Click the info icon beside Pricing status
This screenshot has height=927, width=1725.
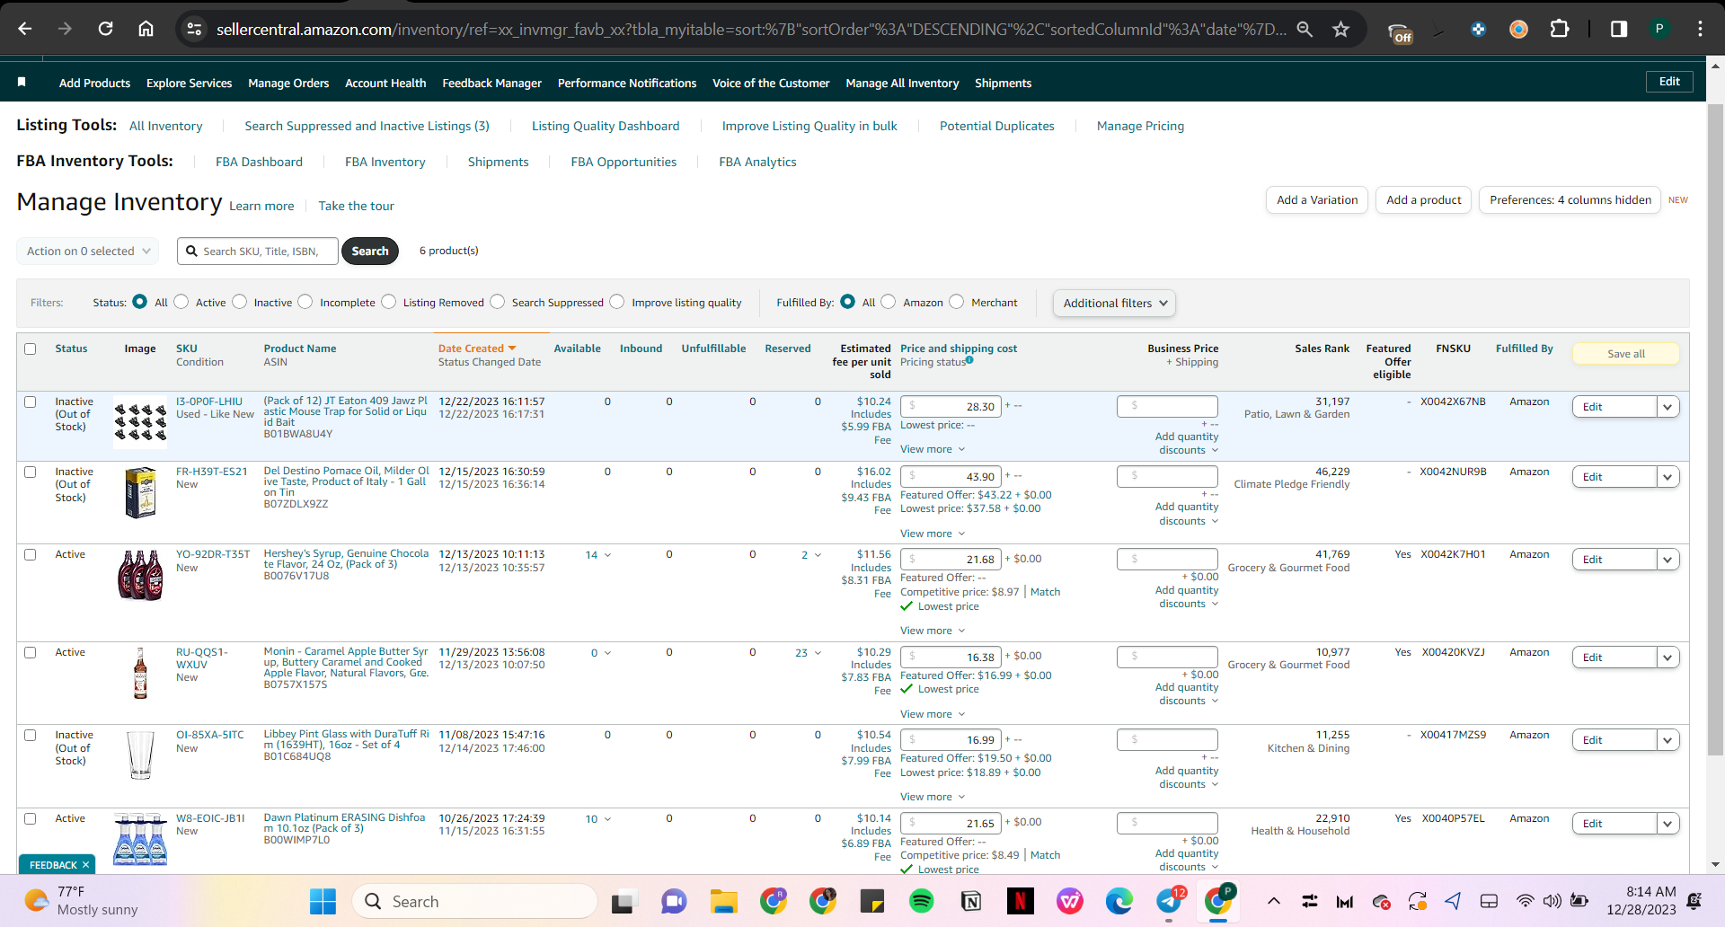pyautogui.click(x=969, y=360)
